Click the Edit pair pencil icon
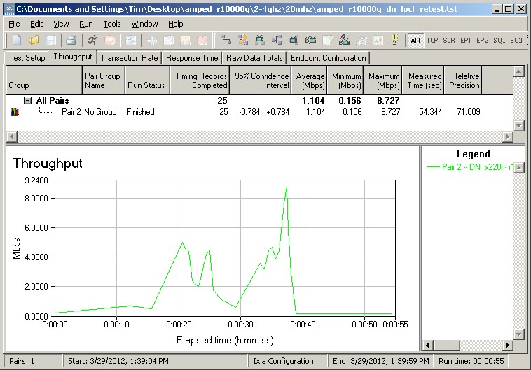 pyautogui.click(x=327, y=41)
